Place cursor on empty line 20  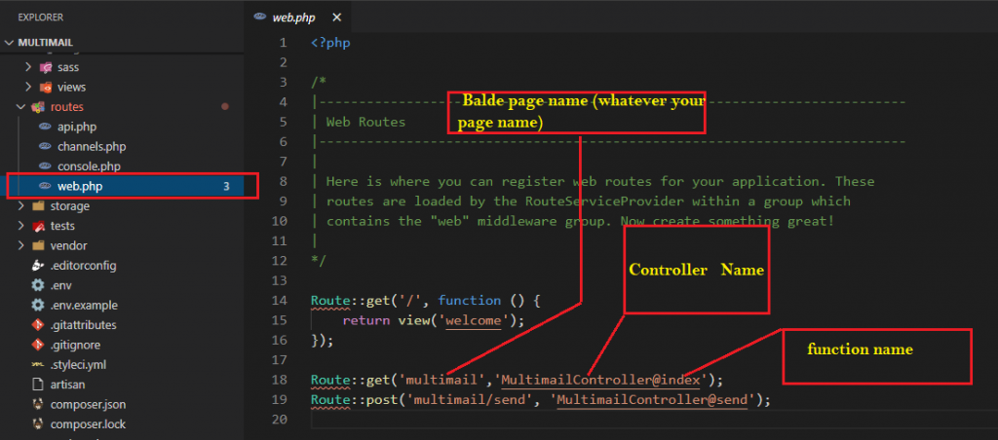[487, 420]
